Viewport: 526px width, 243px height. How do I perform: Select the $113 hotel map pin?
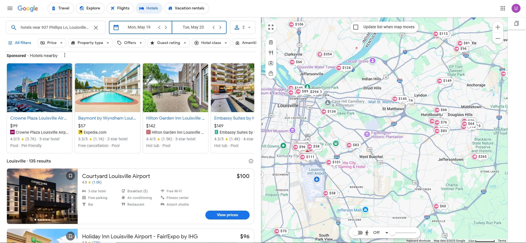[441, 34]
